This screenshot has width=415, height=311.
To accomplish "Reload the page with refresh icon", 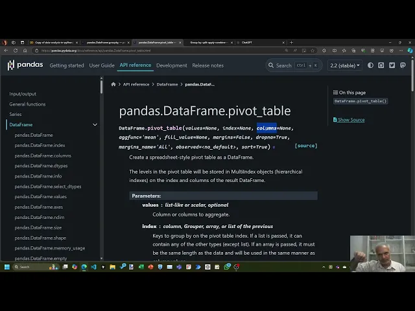I will 16,51.
